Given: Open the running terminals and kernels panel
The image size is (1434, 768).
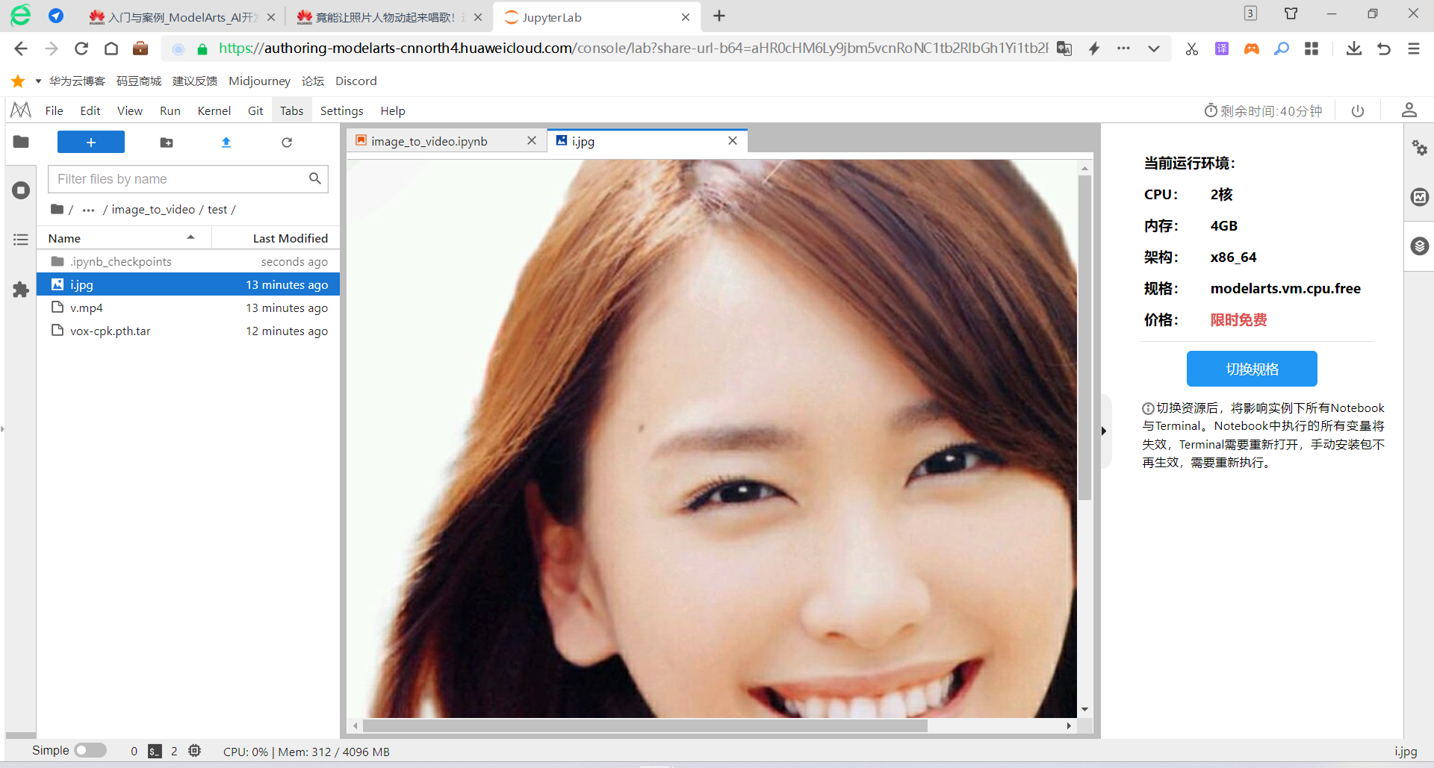Looking at the screenshot, I should (21, 190).
